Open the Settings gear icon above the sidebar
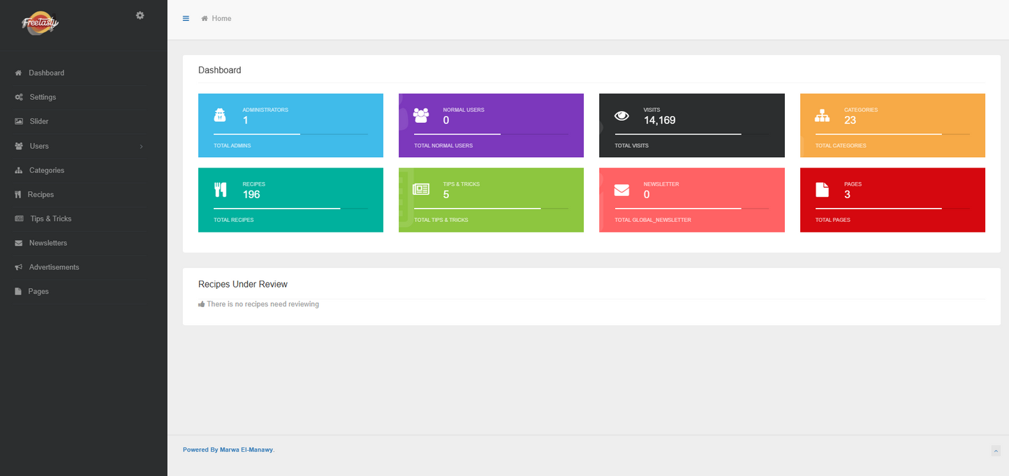This screenshot has width=1009, height=476. (140, 15)
